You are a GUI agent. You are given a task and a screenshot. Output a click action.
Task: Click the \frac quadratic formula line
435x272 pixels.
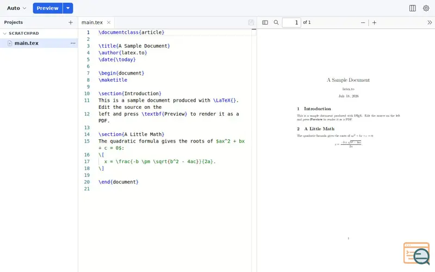[x=160, y=161]
